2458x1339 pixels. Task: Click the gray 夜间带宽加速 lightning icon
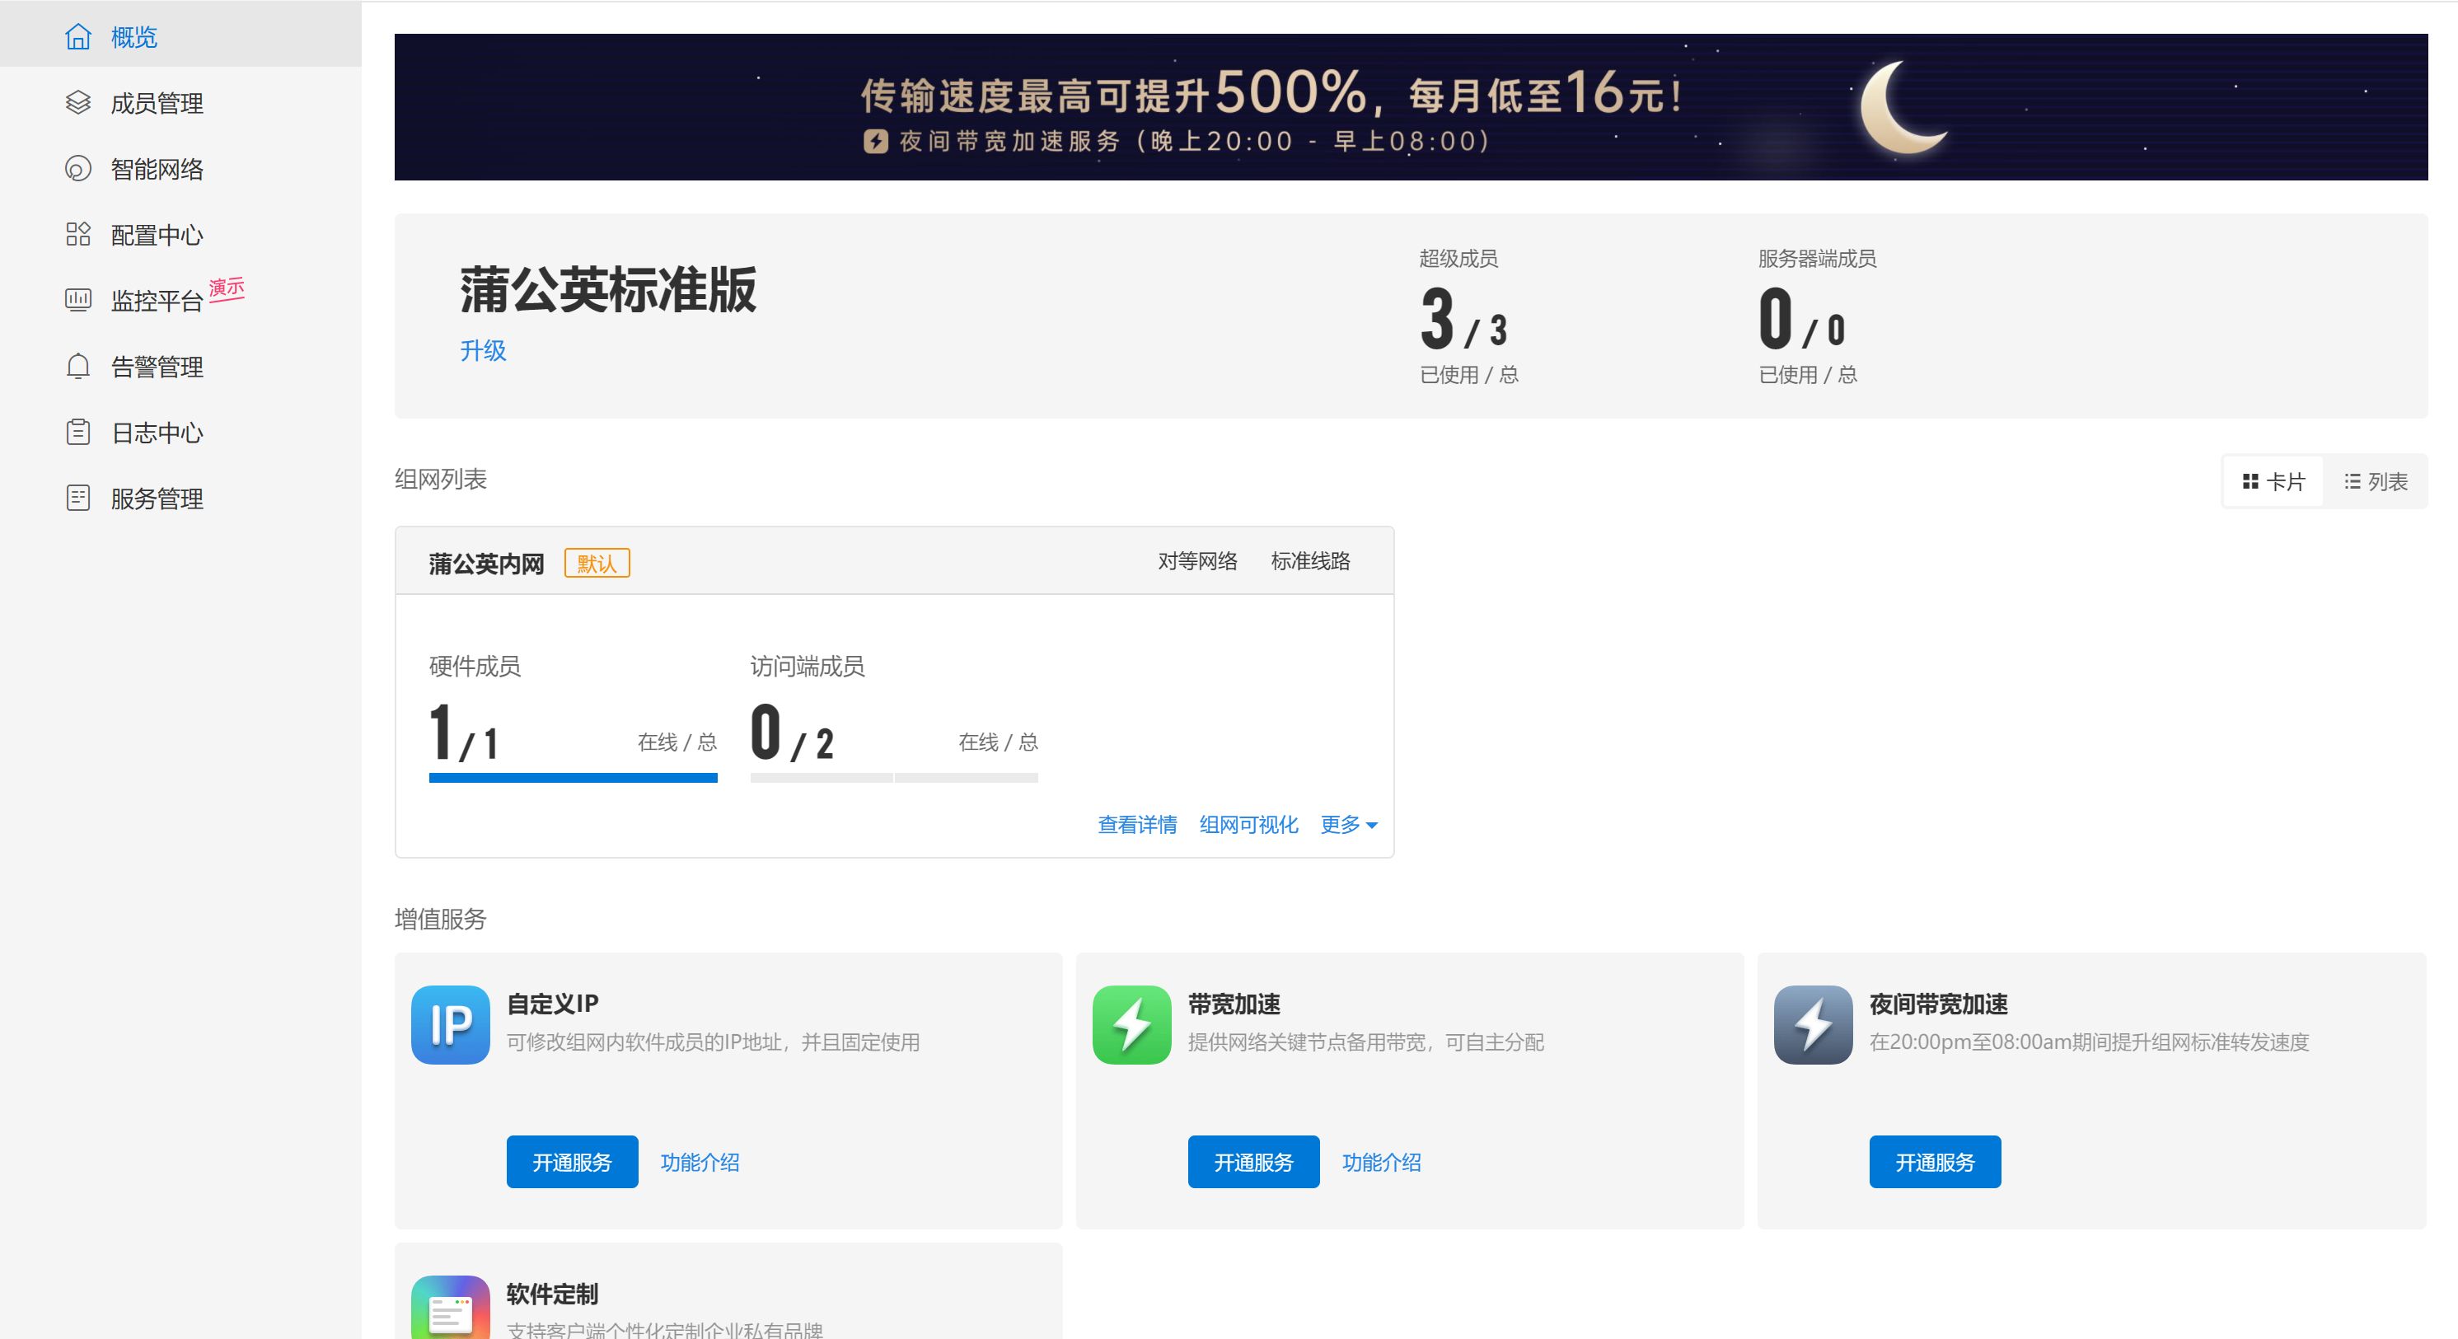click(x=1813, y=1025)
